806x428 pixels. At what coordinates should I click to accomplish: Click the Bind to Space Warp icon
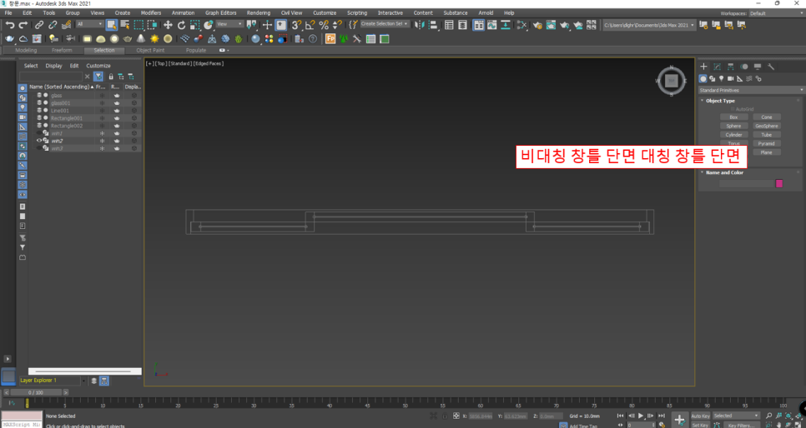66,25
